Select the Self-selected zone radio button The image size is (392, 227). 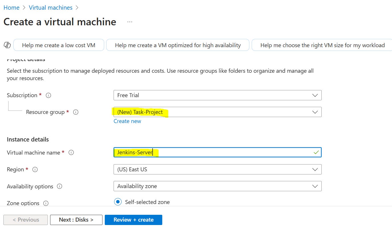pyautogui.click(x=118, y=202)
